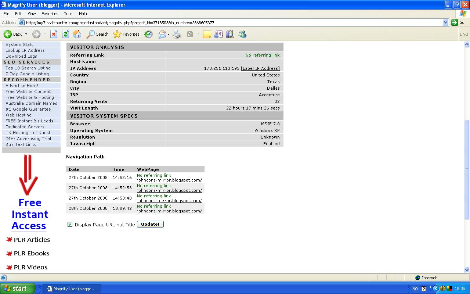Open the Download Logs sidebar link

pos(21,56)
